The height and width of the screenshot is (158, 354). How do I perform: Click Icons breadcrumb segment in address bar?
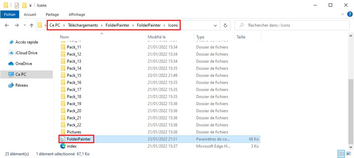[x=173, y=25]
